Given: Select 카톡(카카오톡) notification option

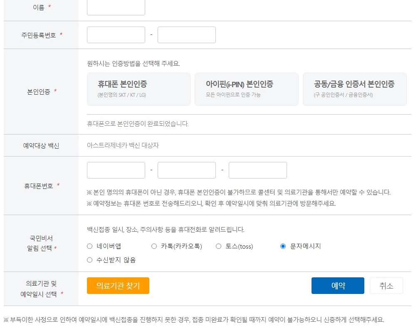Looking at the screenshot, I should pyautogui.click(x=154, y=246).
